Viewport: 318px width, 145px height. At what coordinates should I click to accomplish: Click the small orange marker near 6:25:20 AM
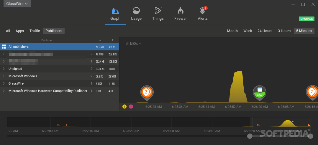[258, 125]
